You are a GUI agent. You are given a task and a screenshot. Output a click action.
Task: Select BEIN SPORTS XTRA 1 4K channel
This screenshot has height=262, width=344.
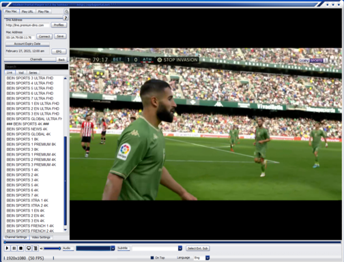tap(27, 201)
